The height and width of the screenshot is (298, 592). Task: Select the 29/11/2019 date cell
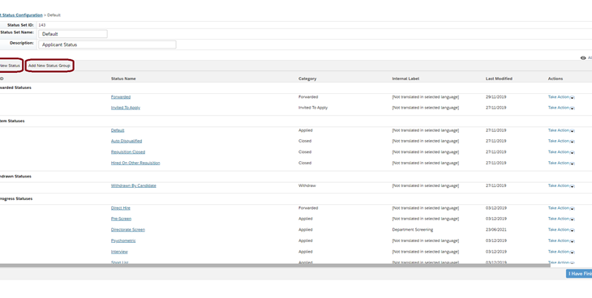[495, 97]
